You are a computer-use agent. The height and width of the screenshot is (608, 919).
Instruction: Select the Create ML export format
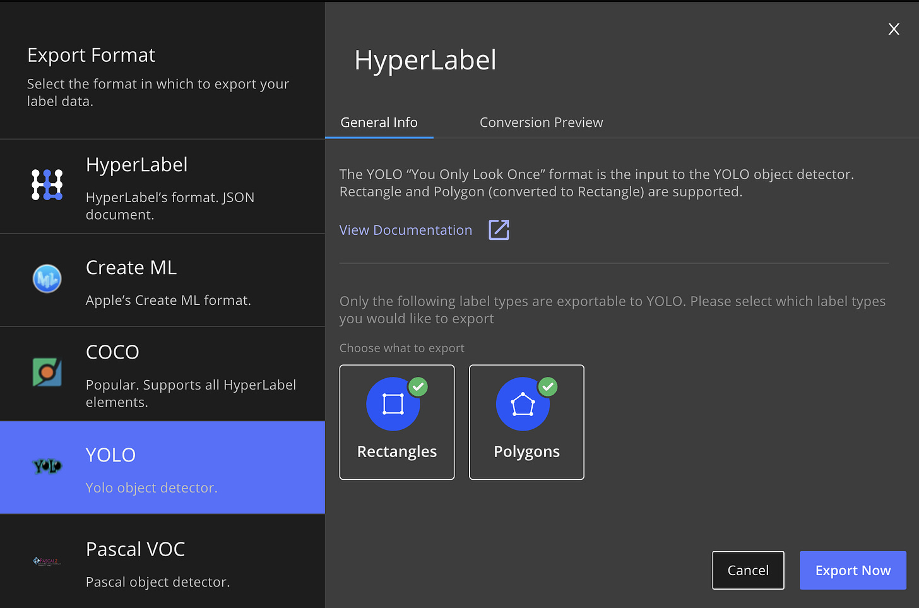tap(162, 280)
